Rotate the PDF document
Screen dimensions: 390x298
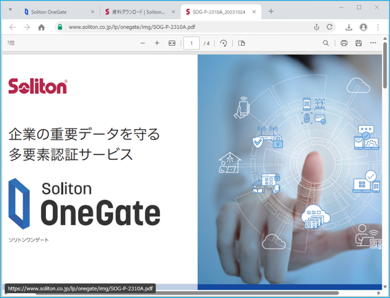point(223,43)
